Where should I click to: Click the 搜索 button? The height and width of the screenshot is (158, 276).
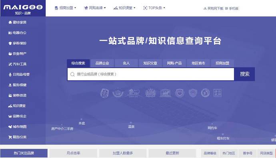coord(244,74)
